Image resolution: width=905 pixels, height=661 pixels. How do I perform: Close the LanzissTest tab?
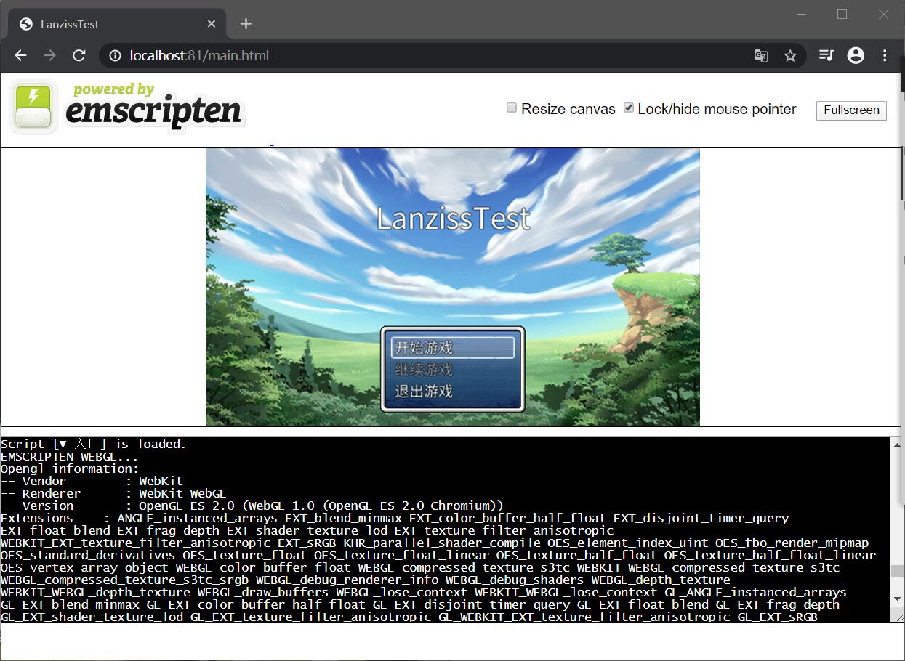212,24
